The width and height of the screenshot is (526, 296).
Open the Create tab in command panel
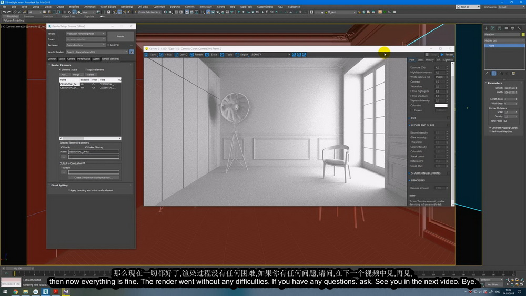click(x=487, y=28)
